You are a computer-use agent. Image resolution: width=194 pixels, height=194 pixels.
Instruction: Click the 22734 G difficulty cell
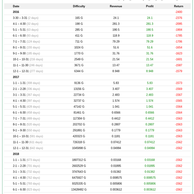point(79,95)
